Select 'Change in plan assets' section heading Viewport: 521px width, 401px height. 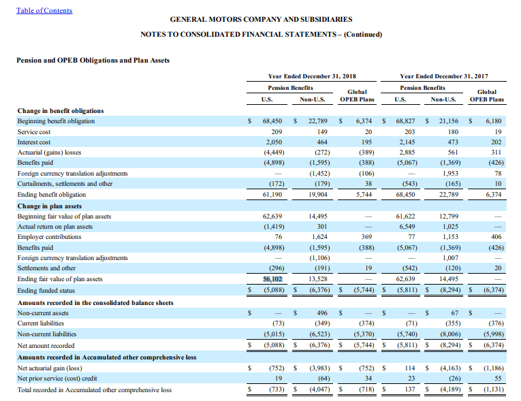50,206
